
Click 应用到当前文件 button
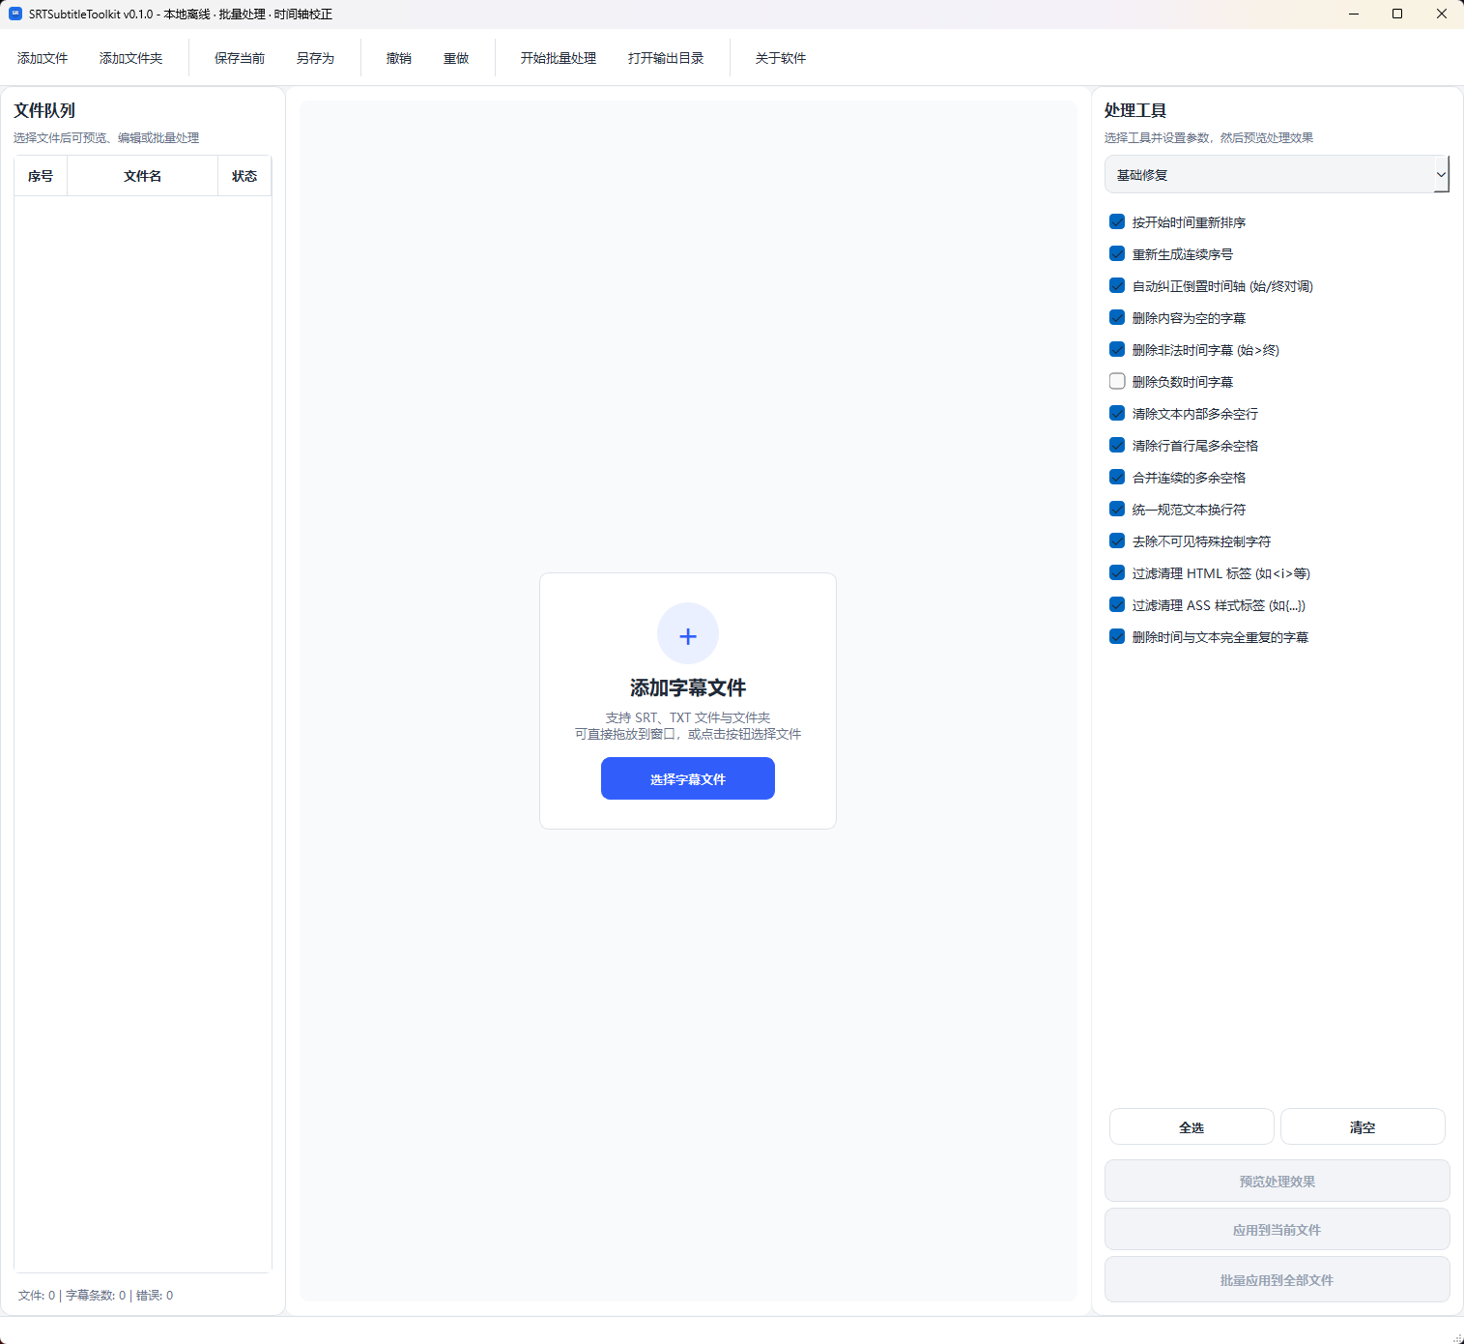[1277, 1230]
